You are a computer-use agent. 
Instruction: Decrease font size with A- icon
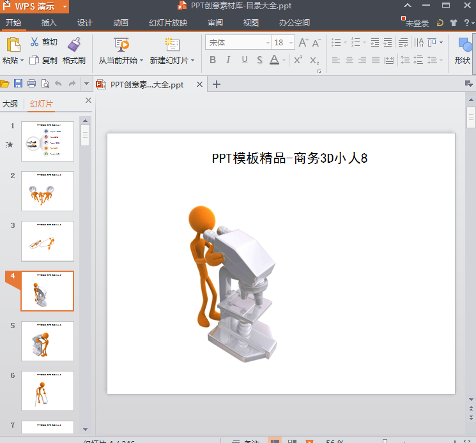coord(316,43)
